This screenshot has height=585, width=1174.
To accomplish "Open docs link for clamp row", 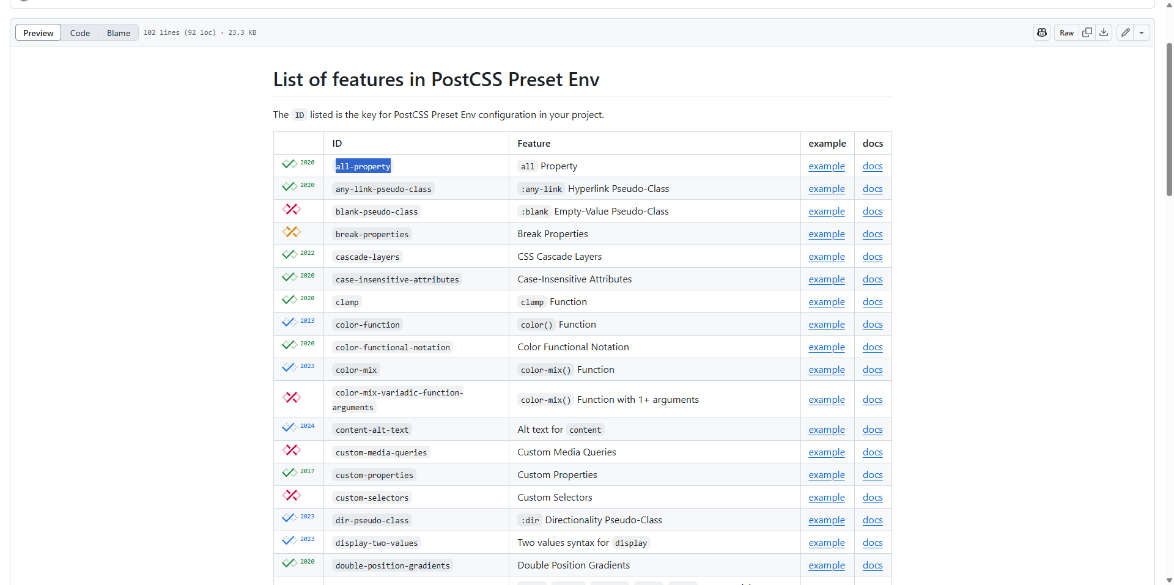I will click(873, 302).
